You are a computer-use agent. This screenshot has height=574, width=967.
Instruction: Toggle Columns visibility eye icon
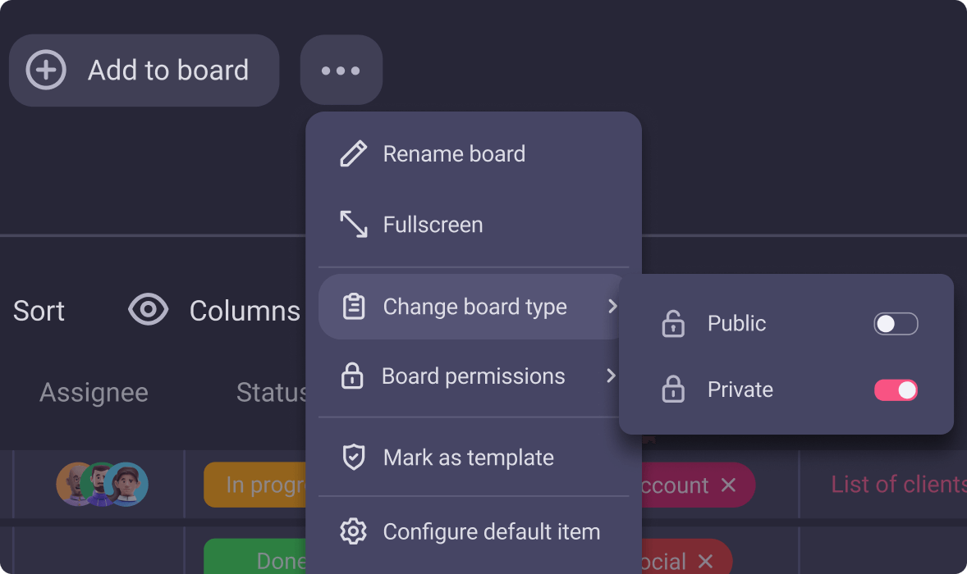click(x=149, y=310)
